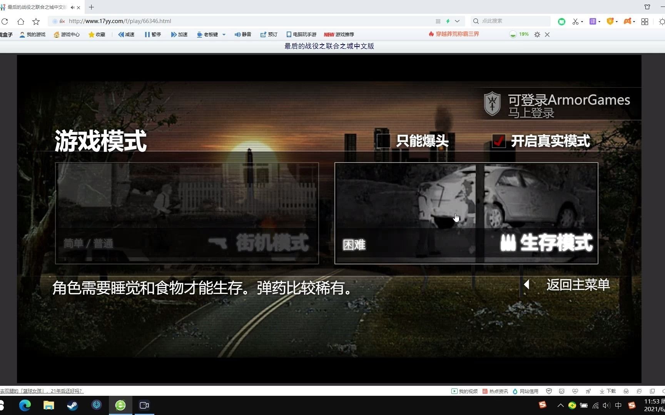Select the 街机模式 arcade mode card

[187, 213]
